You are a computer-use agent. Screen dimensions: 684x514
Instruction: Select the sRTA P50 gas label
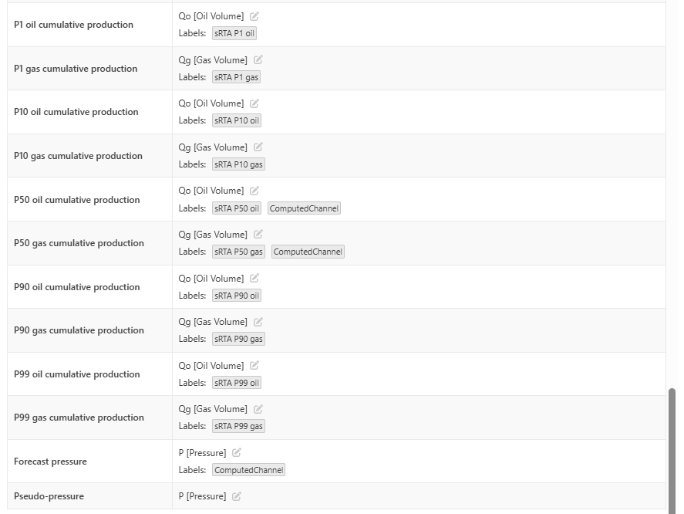pos(238,252)
